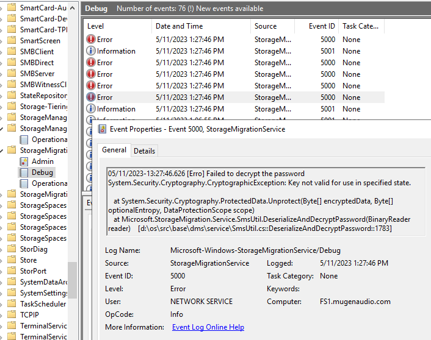The width and height of the screenshot is (431, 340).
Task: Click the Event ID value 5000 in properties
Action: pyautogui.click(x=178, y=276)
